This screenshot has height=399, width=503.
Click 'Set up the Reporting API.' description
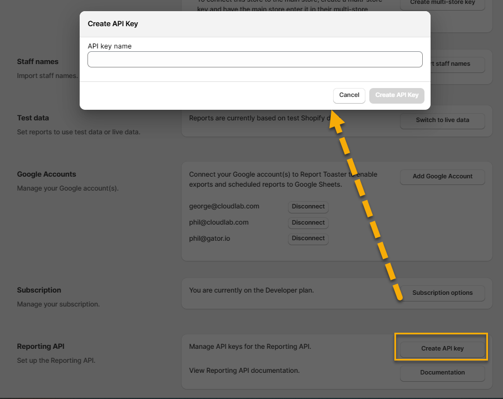tap(56, 361)
